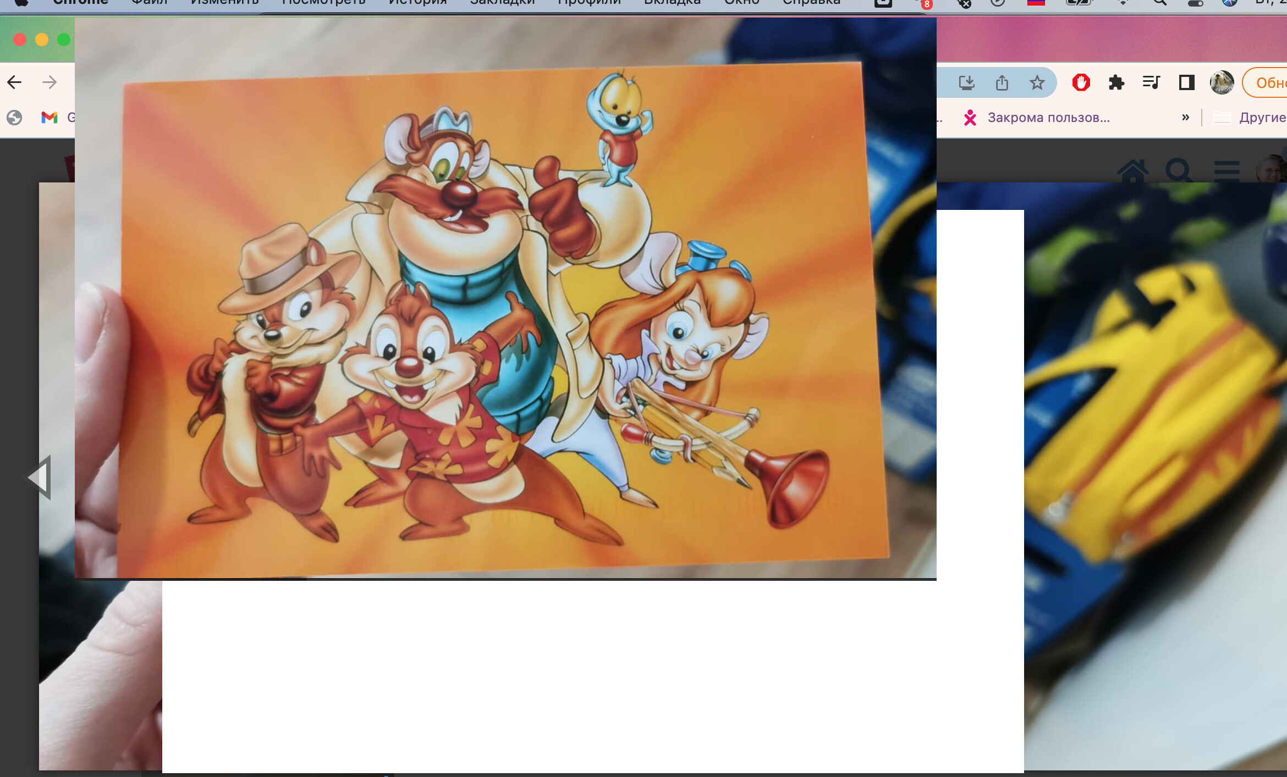This screenshot has height=777, width=1287.
Task: Open the media controls playlist icon
Action: pos(1151,83)
